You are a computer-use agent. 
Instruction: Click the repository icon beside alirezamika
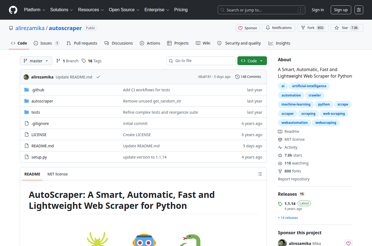coord(11,28)
